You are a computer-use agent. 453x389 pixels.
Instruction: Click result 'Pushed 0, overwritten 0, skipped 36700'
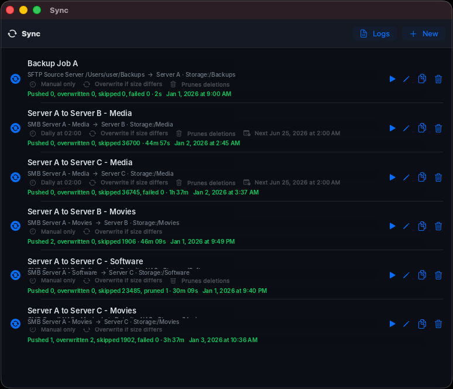tap(84, 143)
